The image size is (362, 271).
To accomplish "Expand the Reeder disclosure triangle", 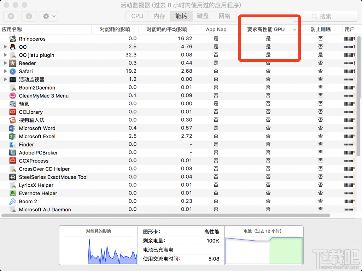I will (x=5, y=63).
